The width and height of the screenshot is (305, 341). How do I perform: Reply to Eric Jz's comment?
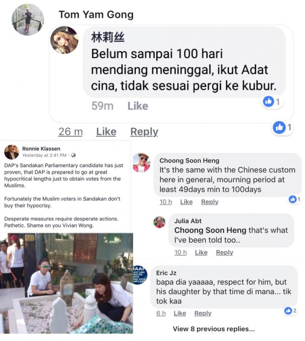point(203,313)
